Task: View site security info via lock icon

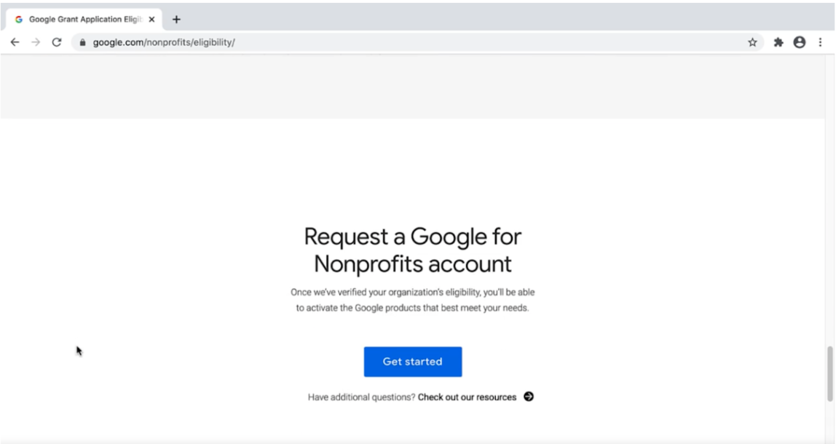Action: click(82, 42)
